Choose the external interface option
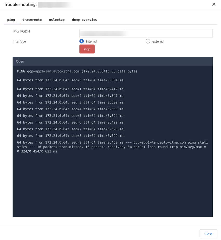 pyautogui.click(x=148, y=41)
